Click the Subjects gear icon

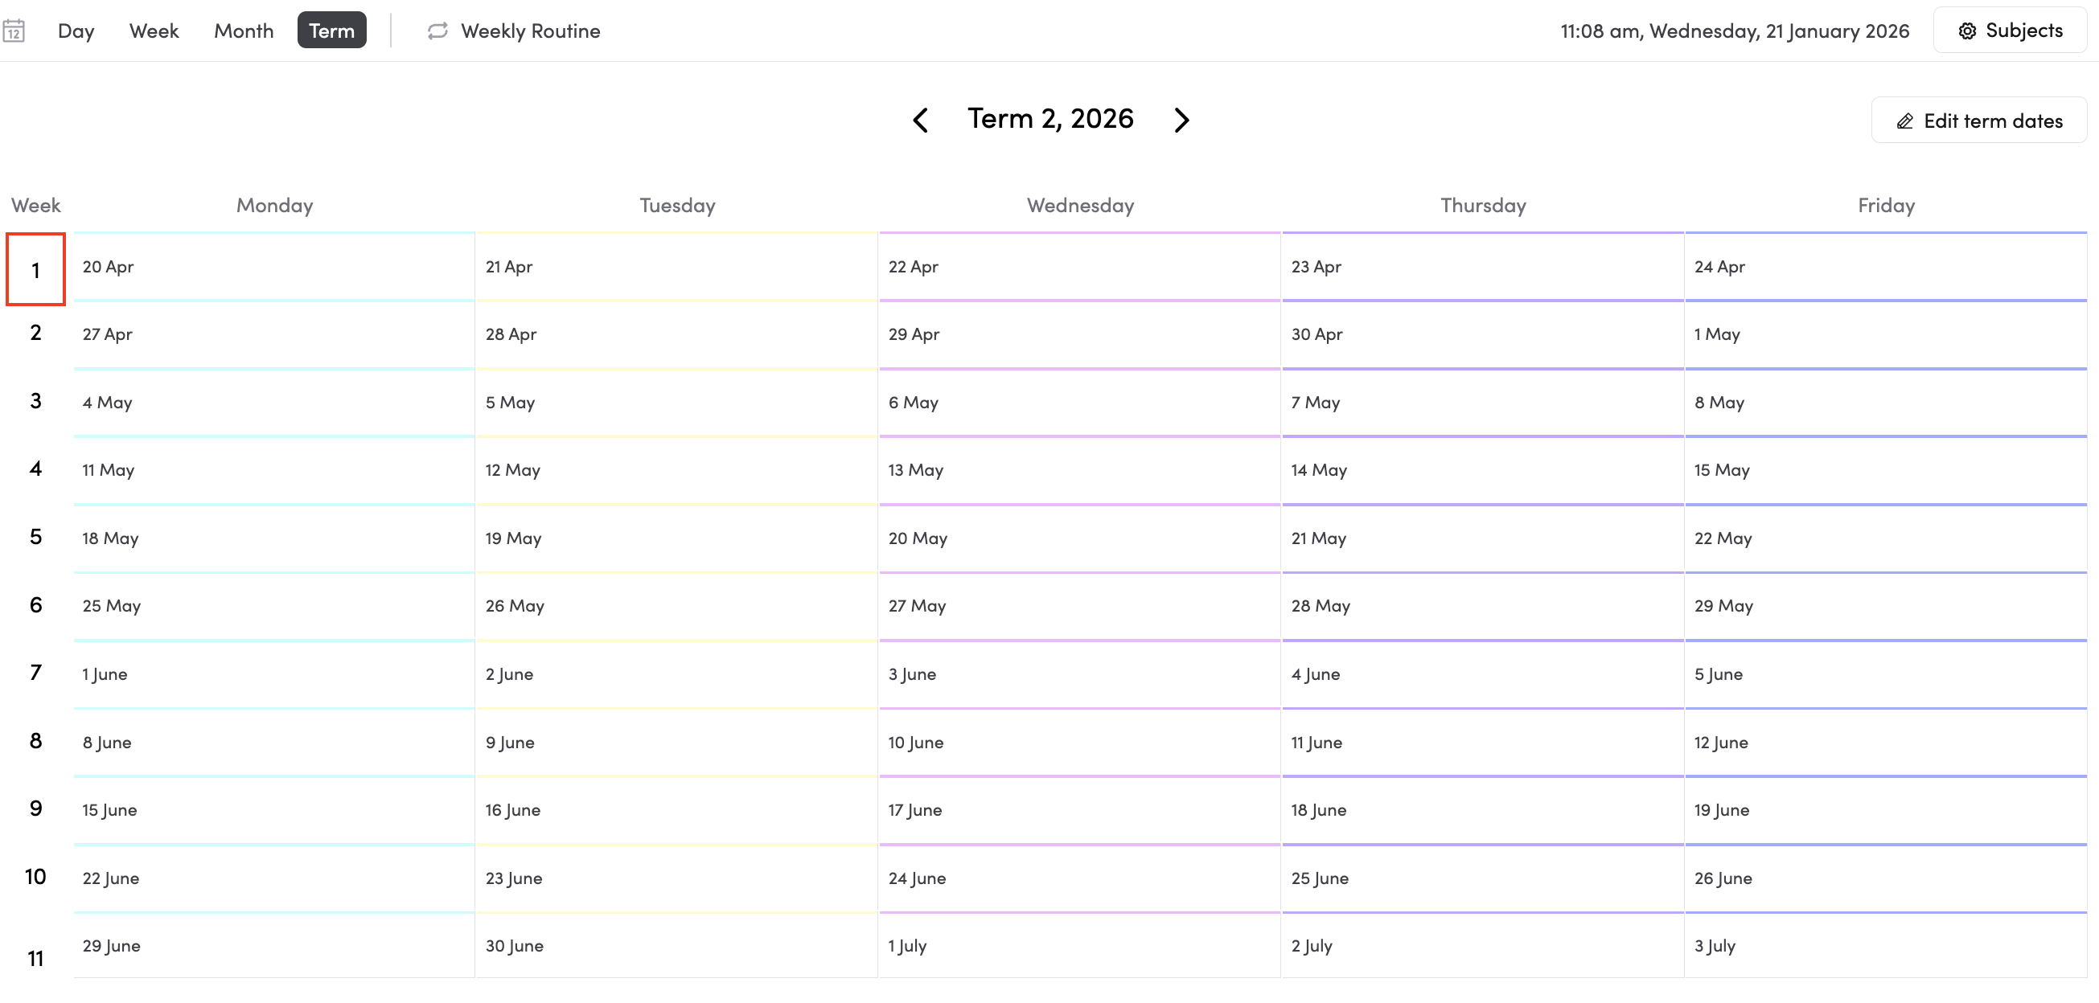click(1967, 31)
